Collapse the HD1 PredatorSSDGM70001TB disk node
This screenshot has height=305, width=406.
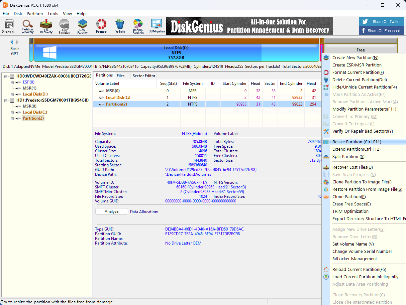pos(6,100)
